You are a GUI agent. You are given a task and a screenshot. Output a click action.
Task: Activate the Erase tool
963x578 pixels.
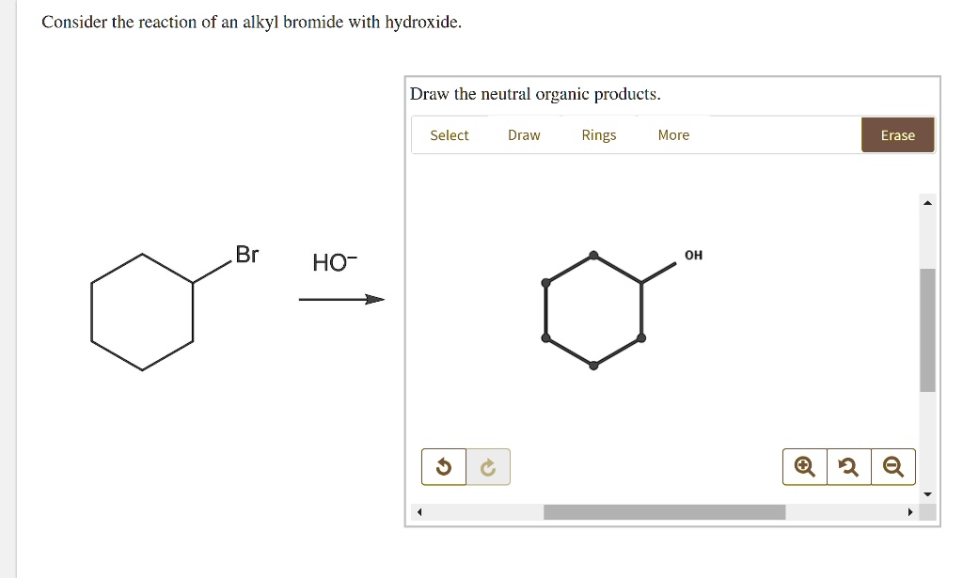tap(897, 134)
